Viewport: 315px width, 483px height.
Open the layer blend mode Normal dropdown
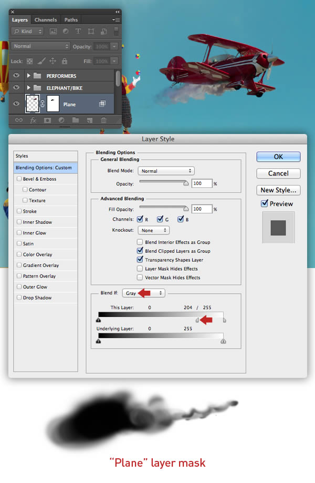[40, 46]
